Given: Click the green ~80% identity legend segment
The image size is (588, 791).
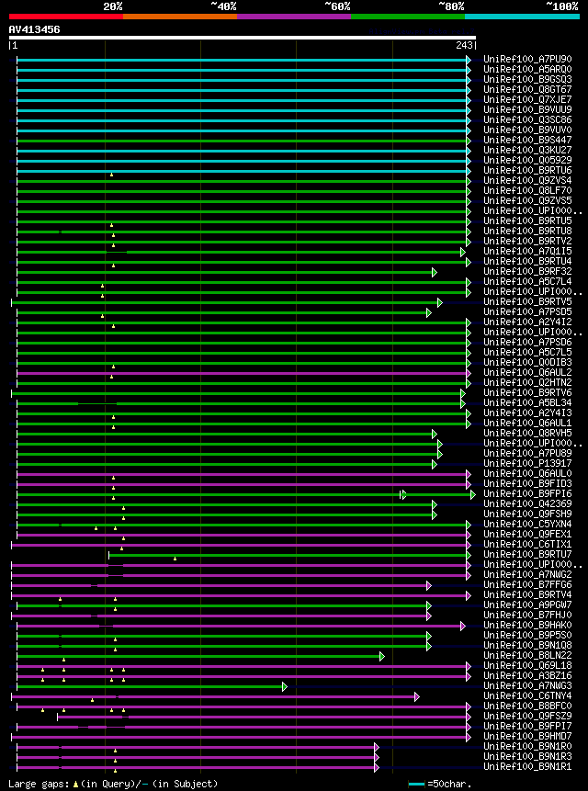Looking at the screenshot, I should [408, 17].
